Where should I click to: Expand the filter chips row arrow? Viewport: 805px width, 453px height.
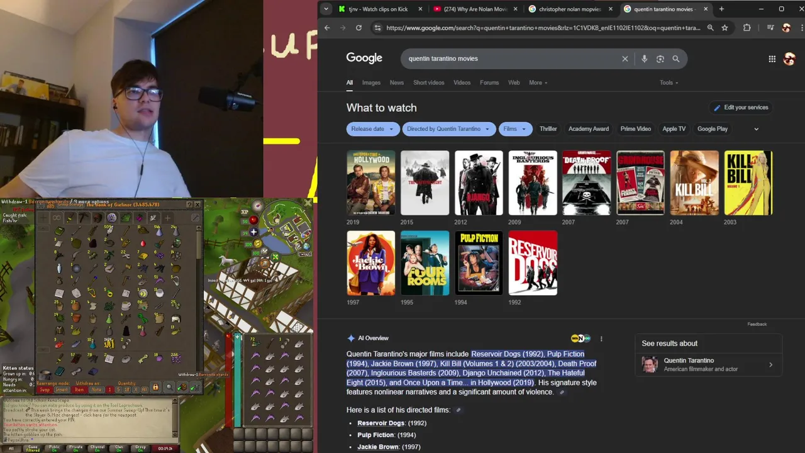756,129
